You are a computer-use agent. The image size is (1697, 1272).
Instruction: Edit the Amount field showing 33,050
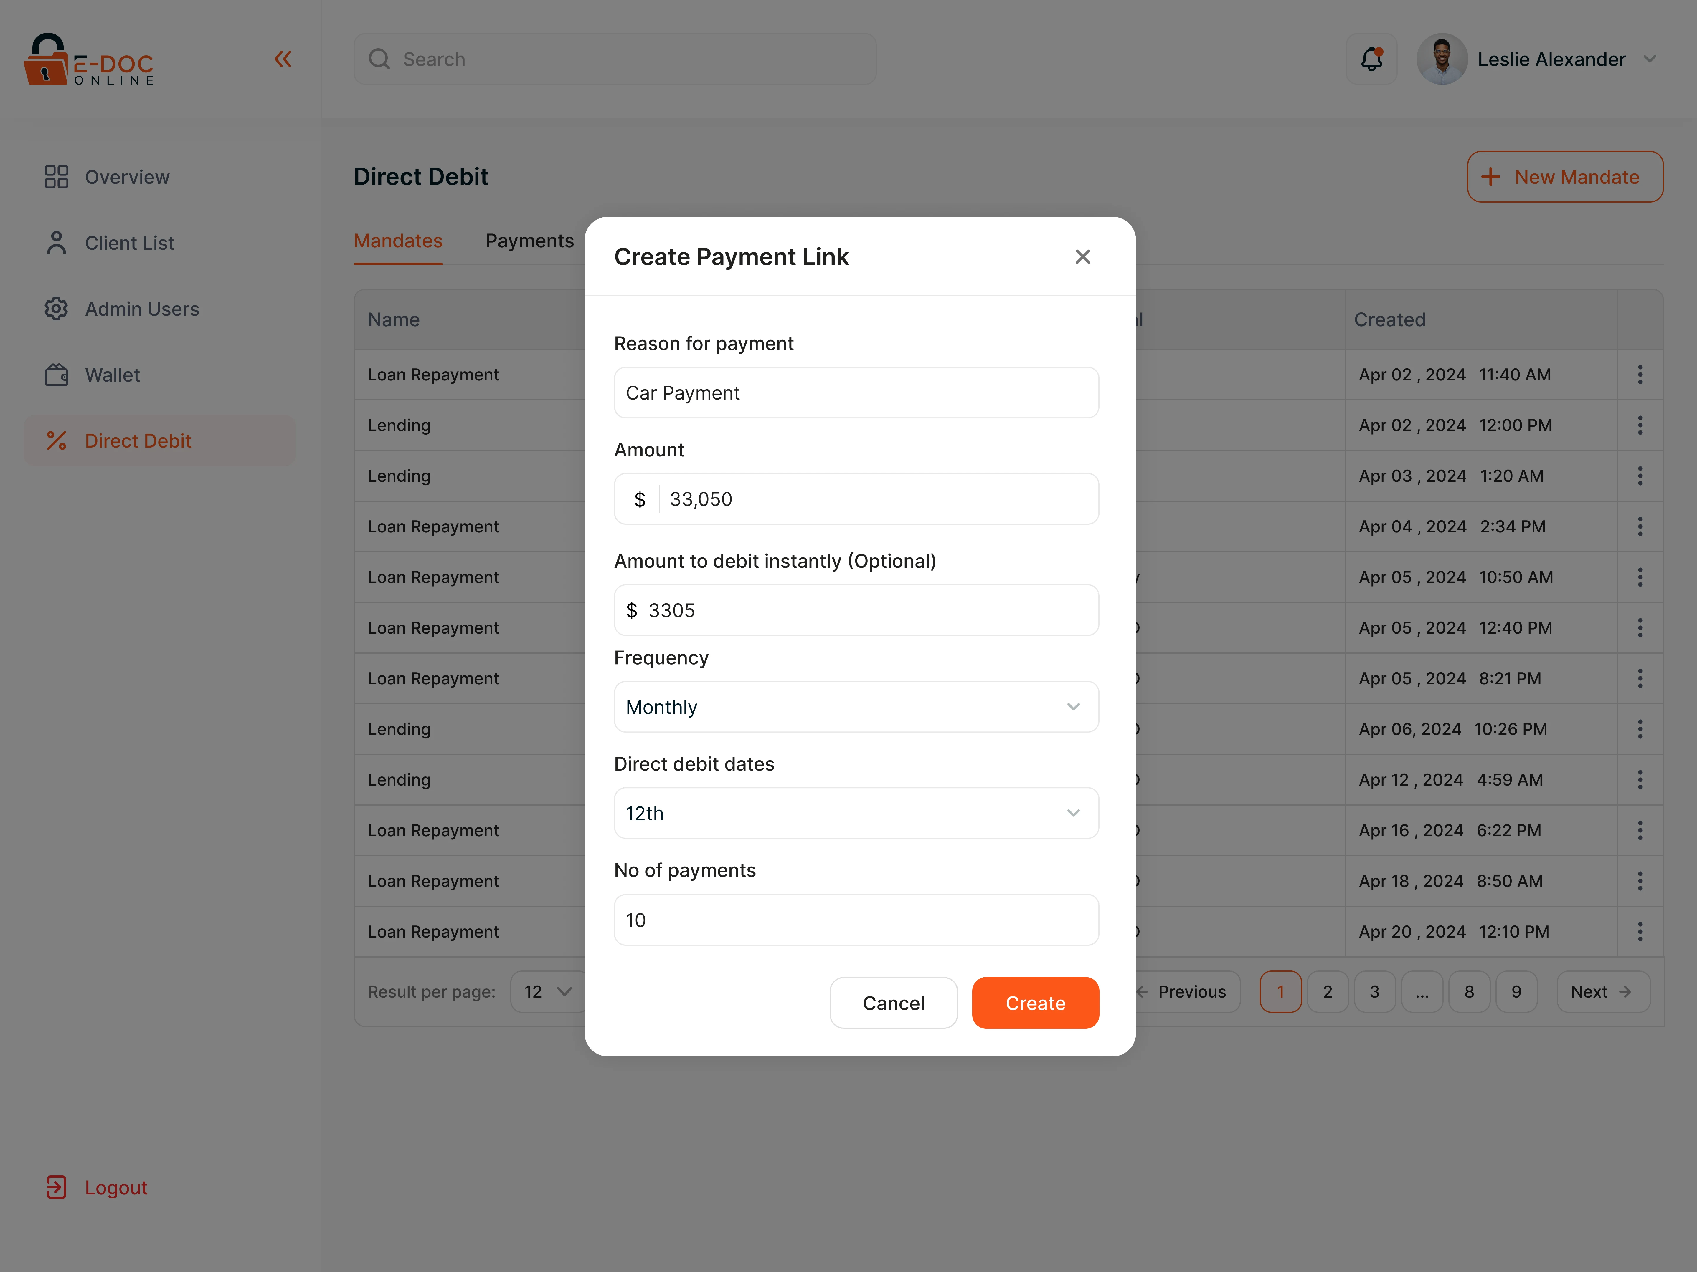[x=856, y=499]
